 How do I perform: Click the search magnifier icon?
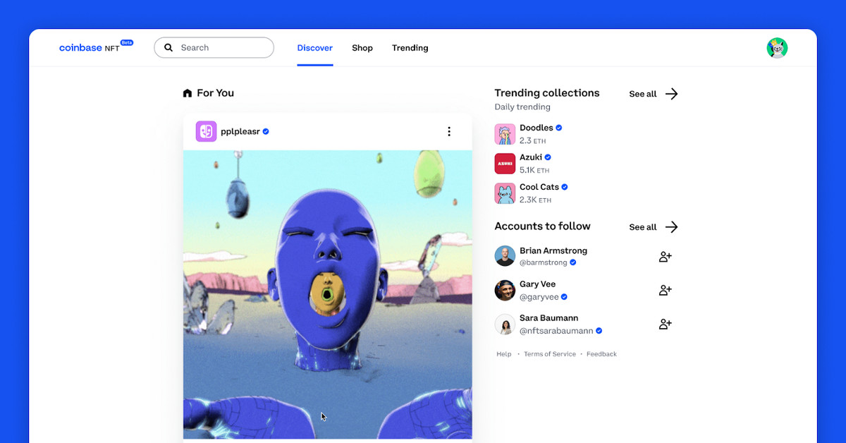(x=168, y=48)
